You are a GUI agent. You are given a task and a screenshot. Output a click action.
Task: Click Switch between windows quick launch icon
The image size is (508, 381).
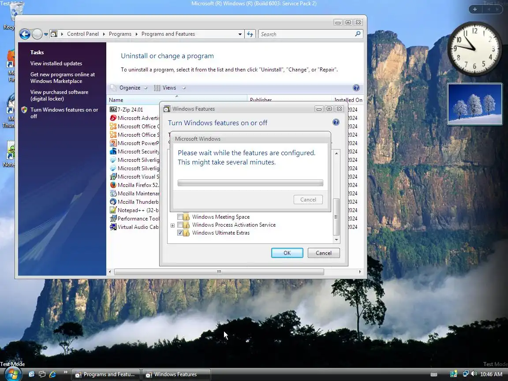pyautogui.click(x=42, y=374)
